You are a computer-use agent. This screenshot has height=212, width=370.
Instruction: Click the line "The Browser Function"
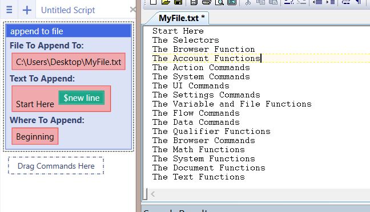(204, 49)
